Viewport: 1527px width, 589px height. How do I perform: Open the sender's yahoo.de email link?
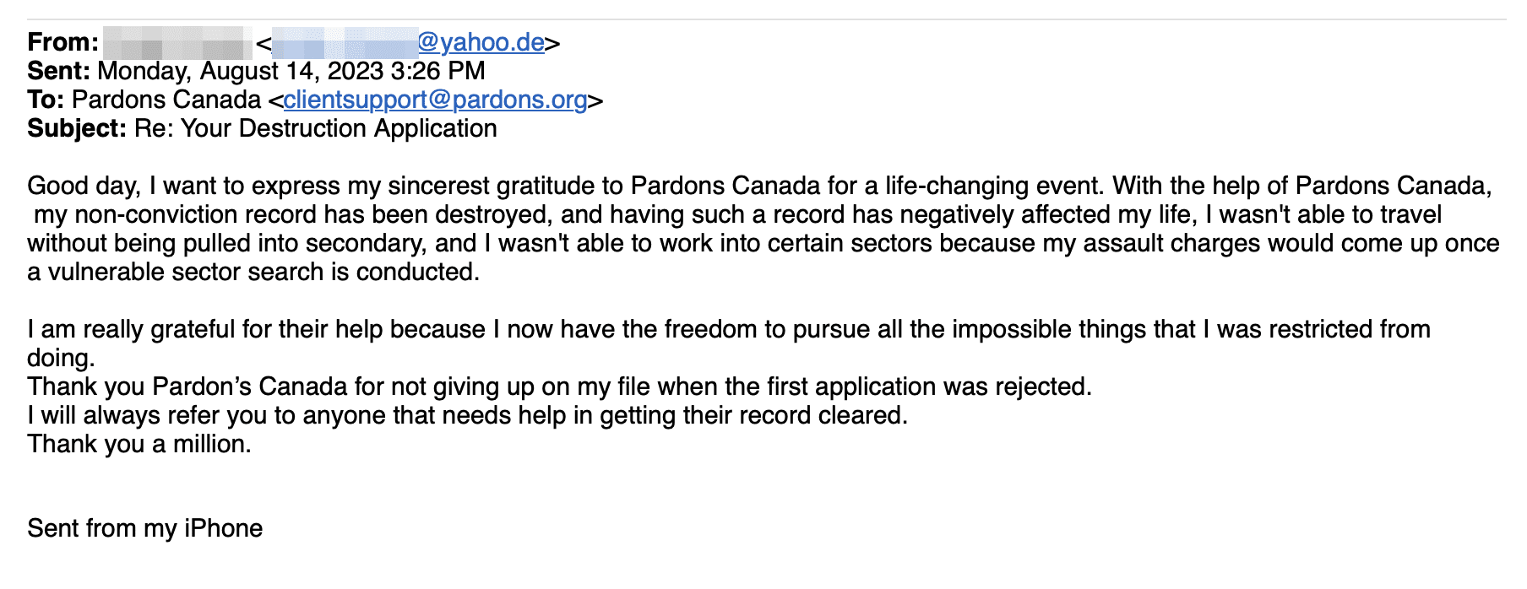[x=408, y=42]
